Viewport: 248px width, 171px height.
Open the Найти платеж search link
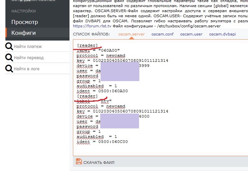(28, 47)
